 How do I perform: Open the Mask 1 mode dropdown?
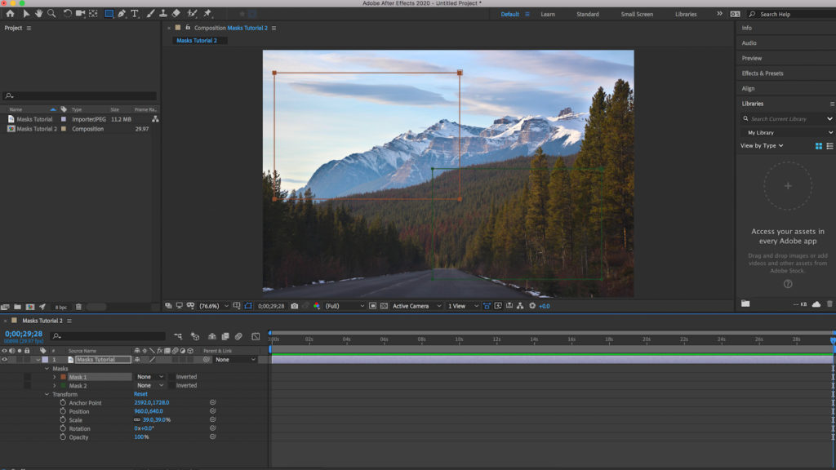(150, 377)
